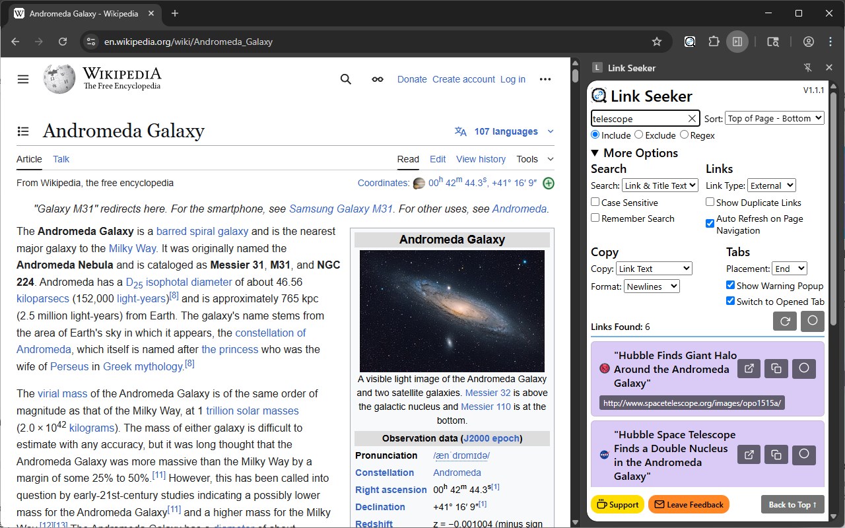This screenshot has width=845, height=528.
Task: Open the Wikipedia Tools dropdown
Action: click(x=535, y=159)
